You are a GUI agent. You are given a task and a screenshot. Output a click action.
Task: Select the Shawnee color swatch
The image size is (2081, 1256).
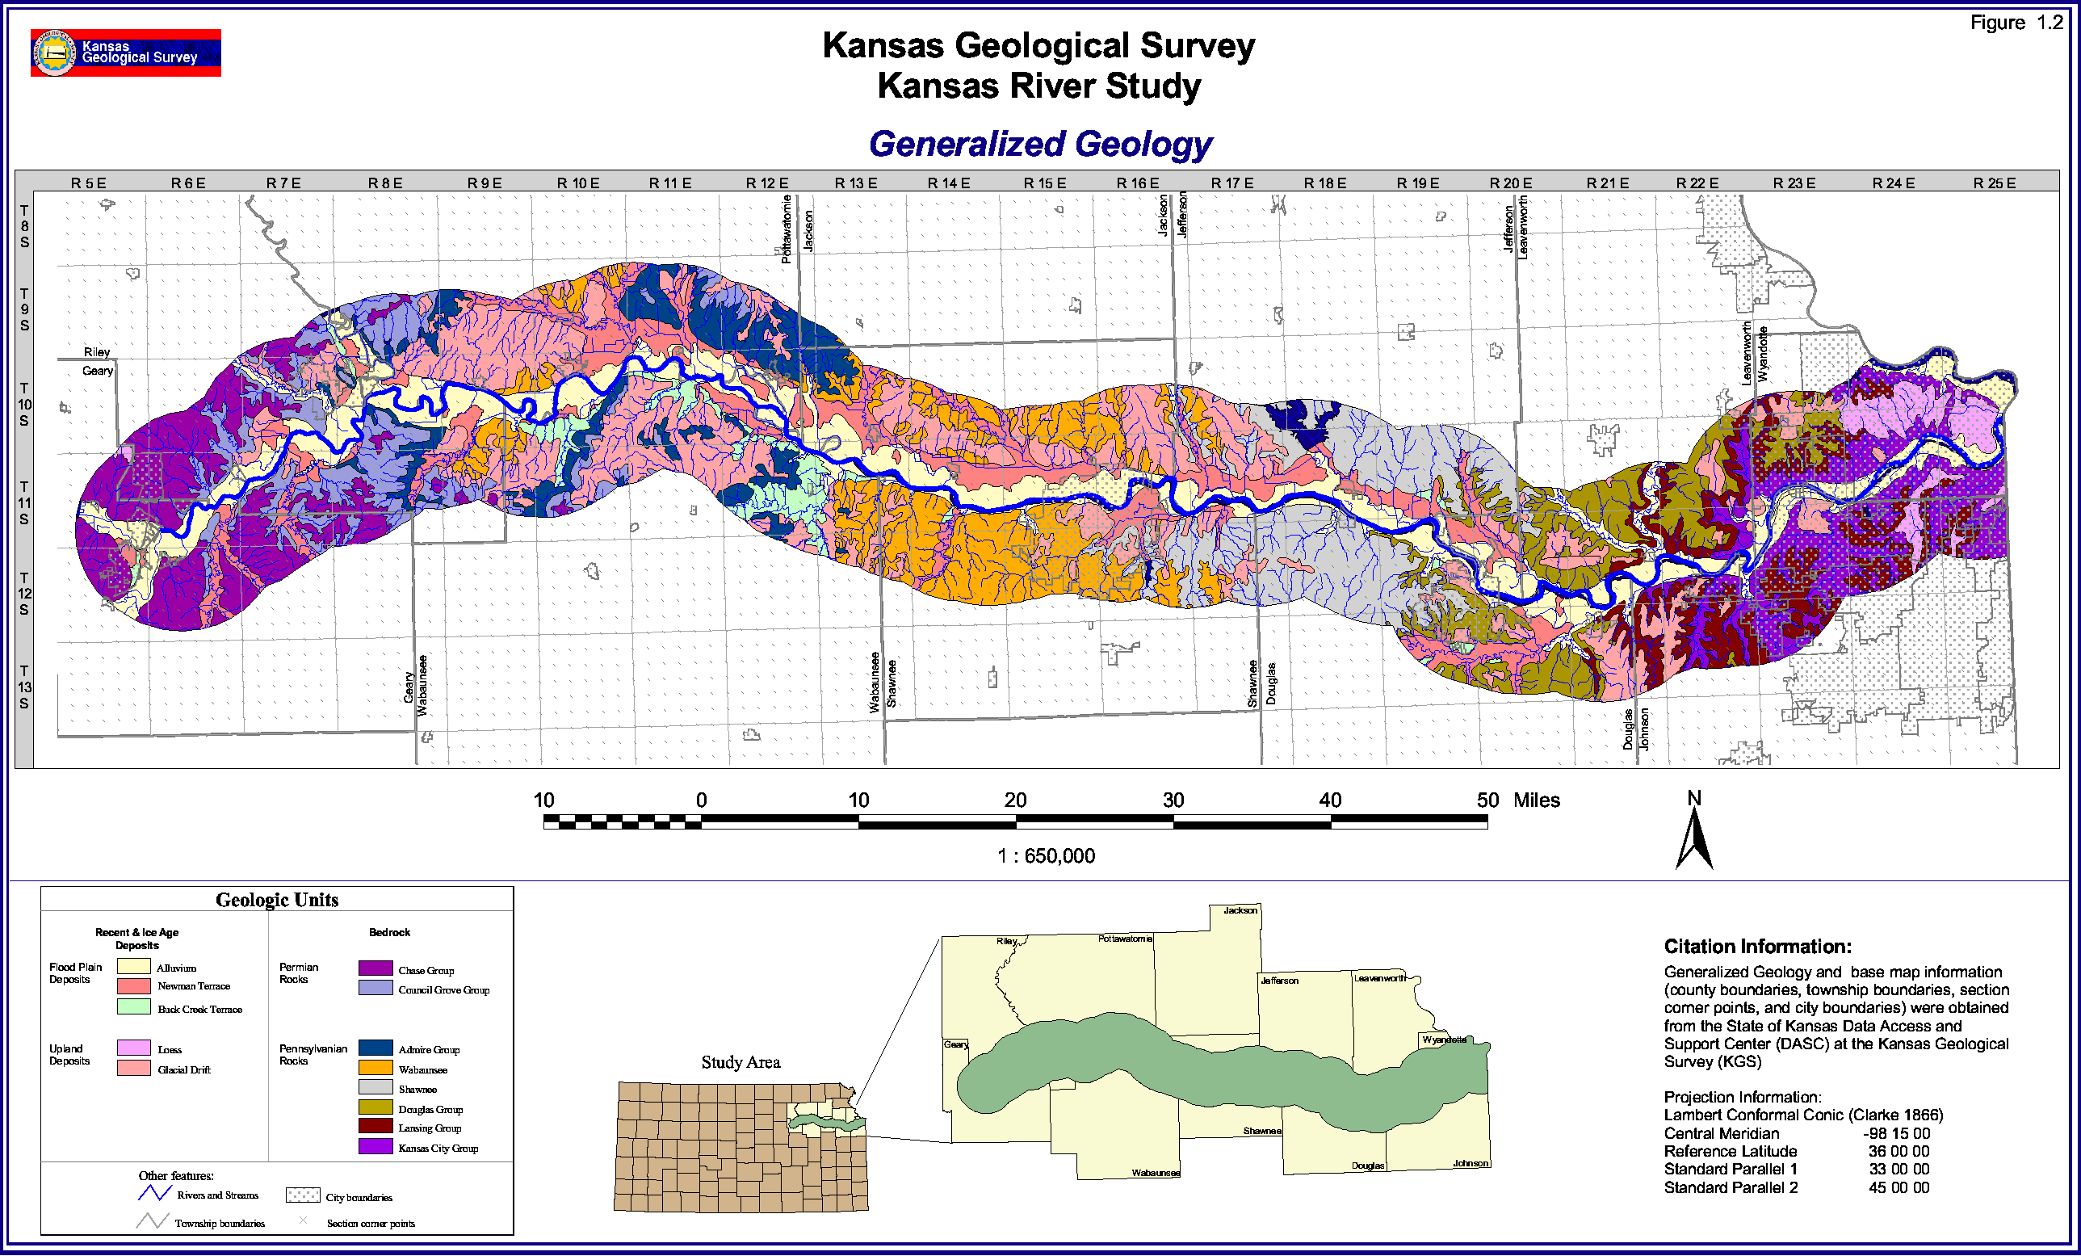point(375,1088)
